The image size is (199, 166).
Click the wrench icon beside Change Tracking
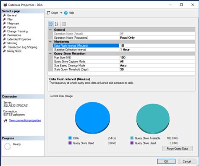pyautogui.click(x=5, y=31)
